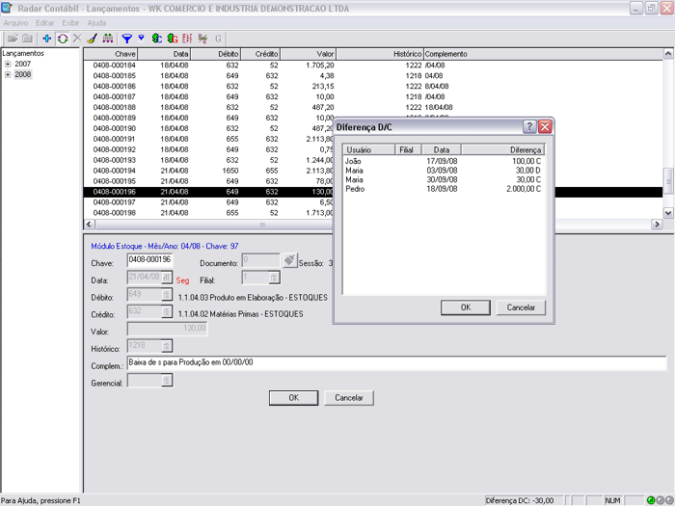This screenshot has height=506, width=675.
Task: Click the blue plus add-entry toolbar icon
Action: click(47, 39)
